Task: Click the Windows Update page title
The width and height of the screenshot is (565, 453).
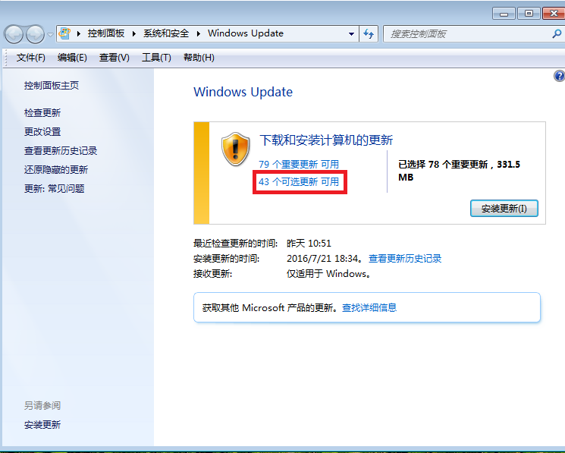Action: pyautogui.click(x=243, y=92)
